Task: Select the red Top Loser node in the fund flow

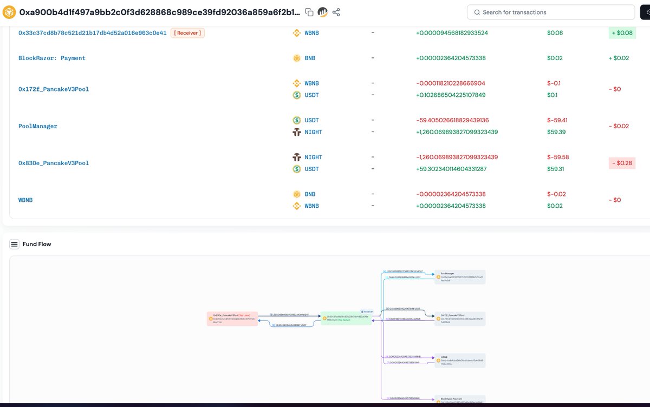Action: pyautogui.click(x=232, y=318)
